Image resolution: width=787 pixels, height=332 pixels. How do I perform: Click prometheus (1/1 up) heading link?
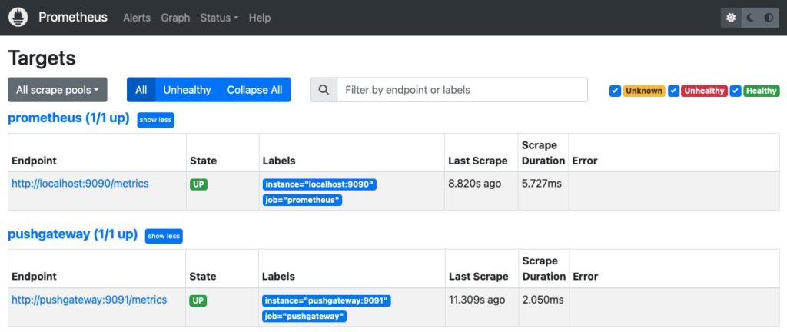68,118
